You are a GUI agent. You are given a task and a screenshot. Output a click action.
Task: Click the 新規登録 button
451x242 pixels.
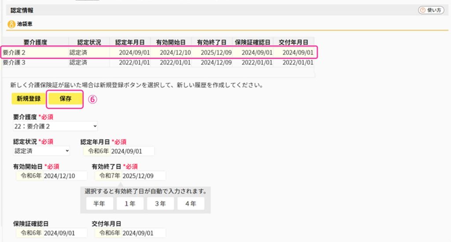coord(29,99)
